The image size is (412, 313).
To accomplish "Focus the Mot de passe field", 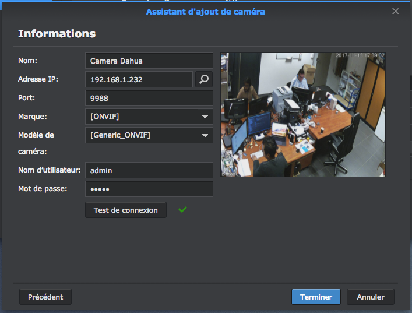I will [149, 189].
